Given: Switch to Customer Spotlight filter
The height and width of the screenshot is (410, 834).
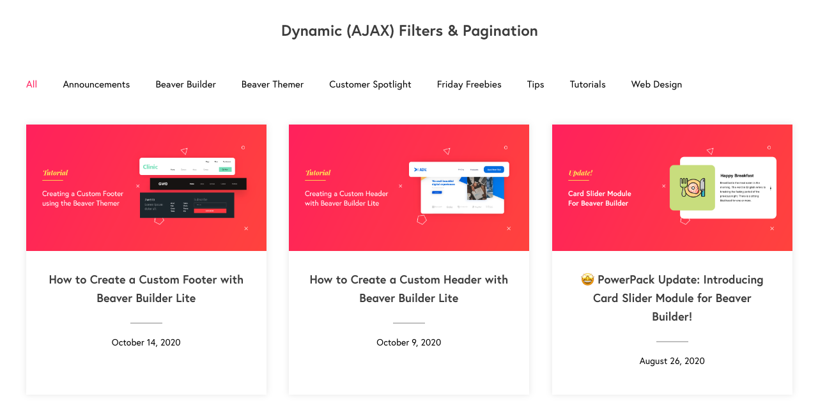Looking at the screenshot, I should [x=371, y=84].
